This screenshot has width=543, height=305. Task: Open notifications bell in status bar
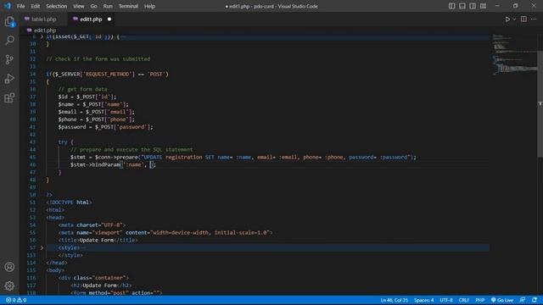tap(535, 300)
